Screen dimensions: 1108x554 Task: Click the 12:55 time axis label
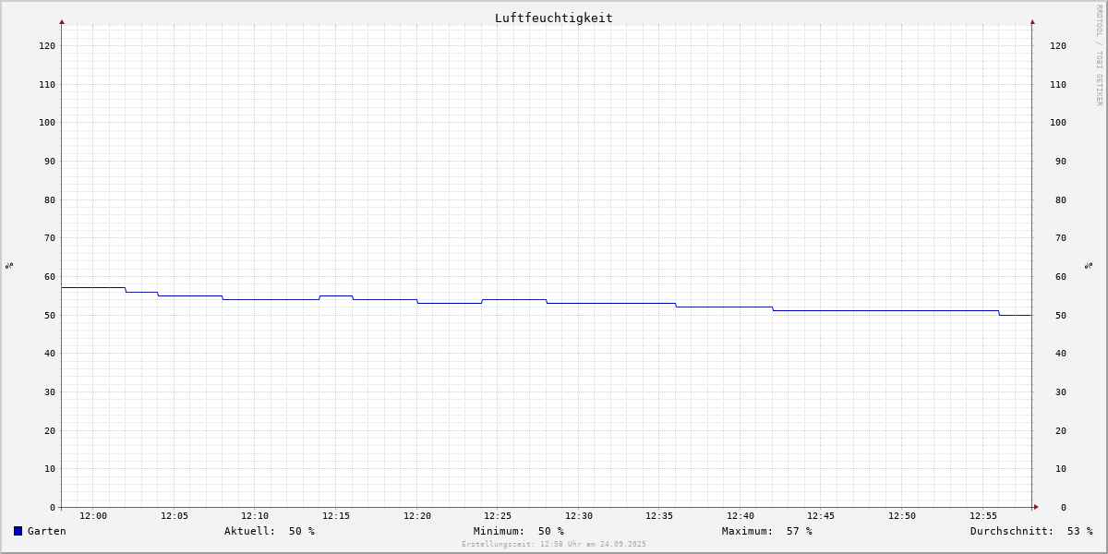(983, 516)
